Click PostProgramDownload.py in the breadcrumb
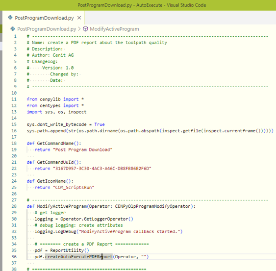This screenshot has width=276, height=271. coord(47,29)
